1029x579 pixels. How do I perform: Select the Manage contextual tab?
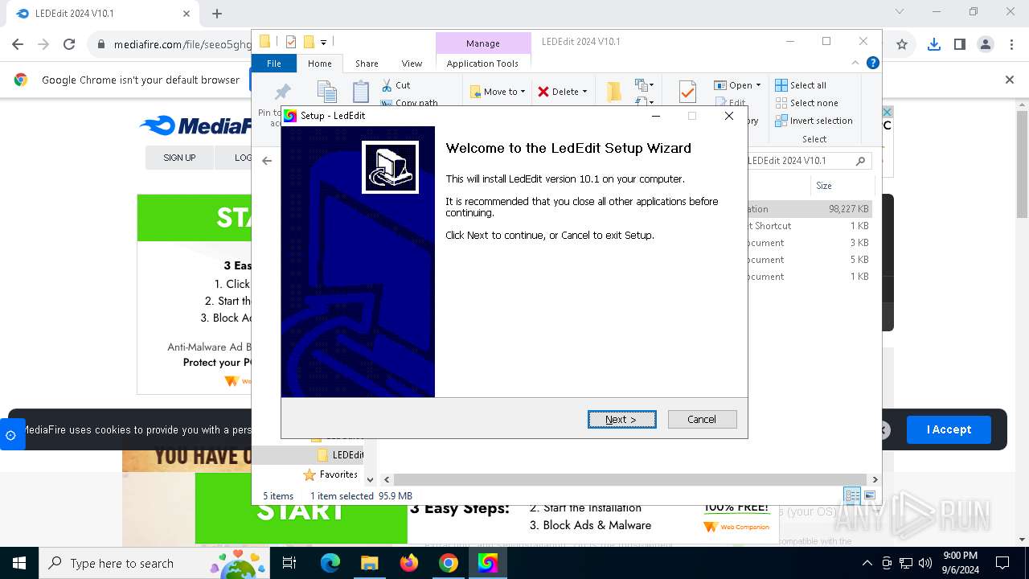(483, 43)
